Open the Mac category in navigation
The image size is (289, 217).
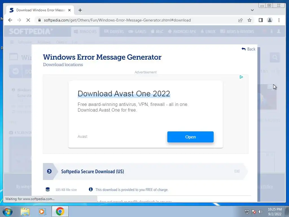pos(157,32)
